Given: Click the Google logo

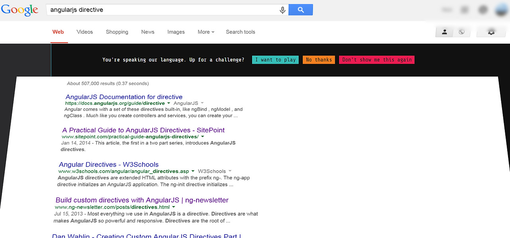Looking at the screenshot, I should tap(20, 10).
